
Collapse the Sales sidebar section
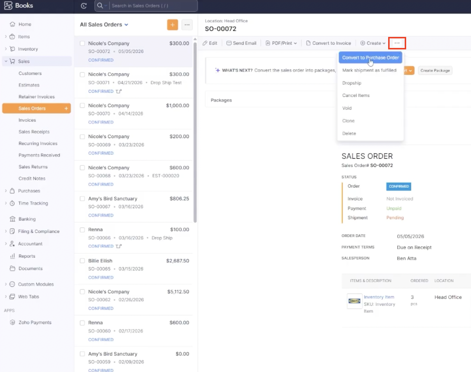[6, 61]
